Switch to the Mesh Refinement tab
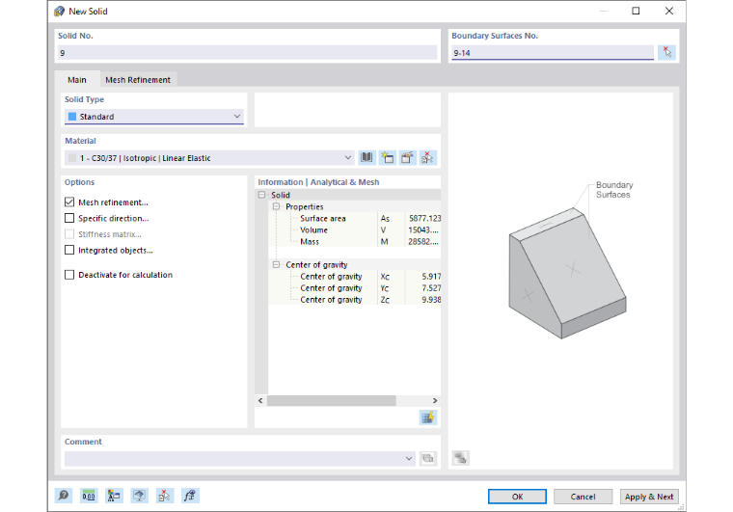733x512 pixels. point(138,79)
